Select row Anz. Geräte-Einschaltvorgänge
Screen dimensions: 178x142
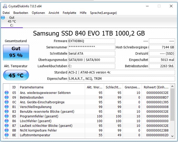point(87,102)
